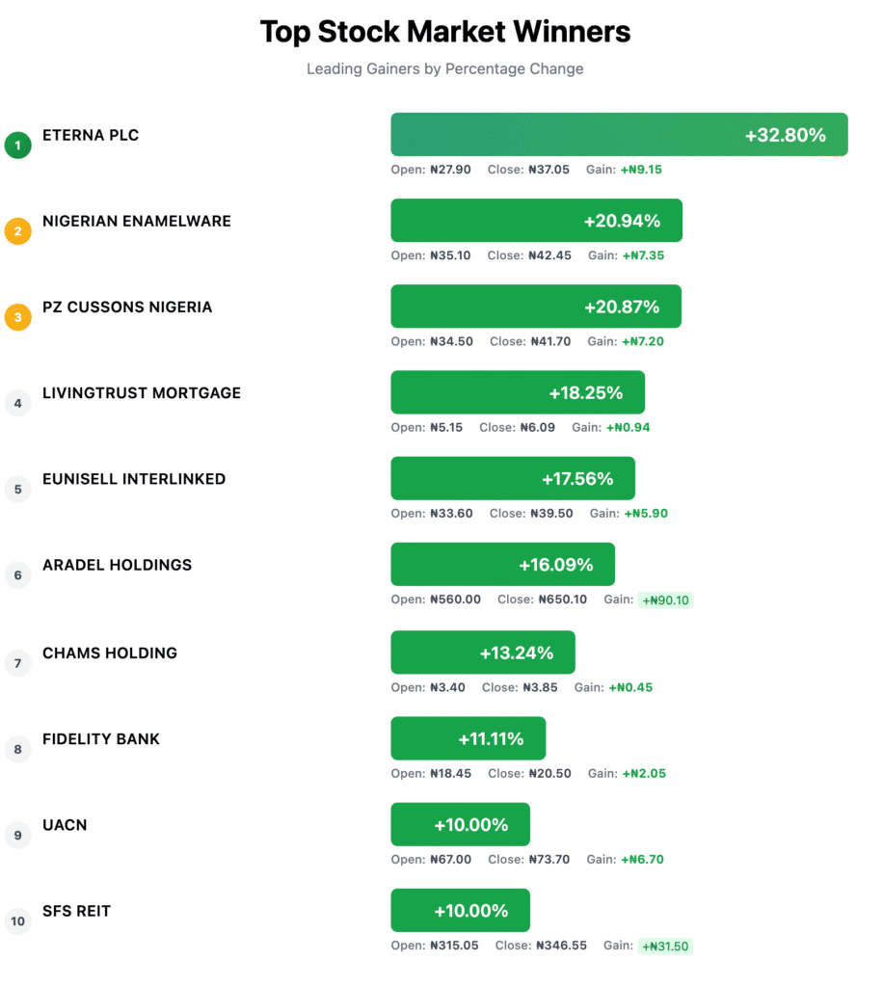
Task: Click the orange rank 2 badge
Action: pyautogui.click(x=17, y=231)
